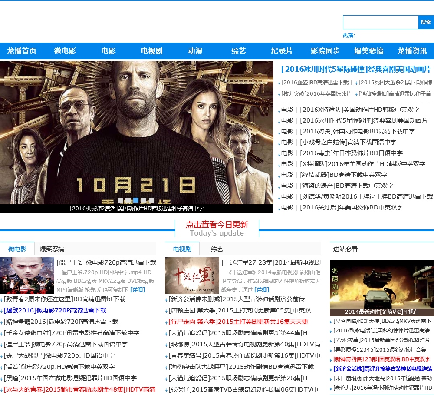The width and height of the screenshot is (434, 395).
Task: Focus the search input box
Action: click(x=381, y=22)
